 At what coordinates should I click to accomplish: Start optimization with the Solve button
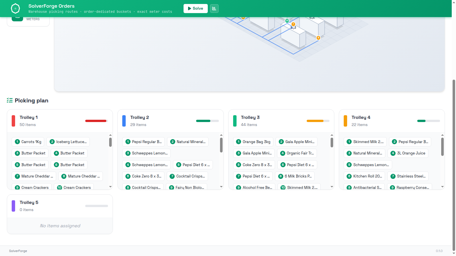point(196,9)
